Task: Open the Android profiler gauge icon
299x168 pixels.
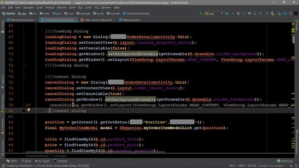Action: [x=249, y=14]
